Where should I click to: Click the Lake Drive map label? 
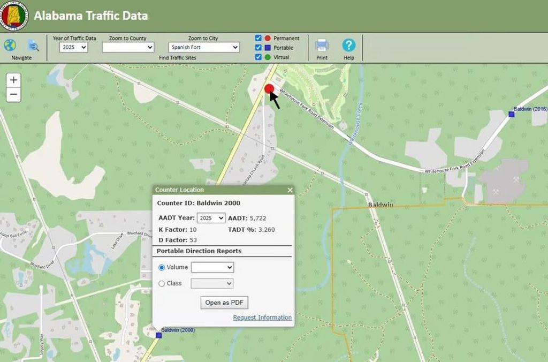(117, 242)
